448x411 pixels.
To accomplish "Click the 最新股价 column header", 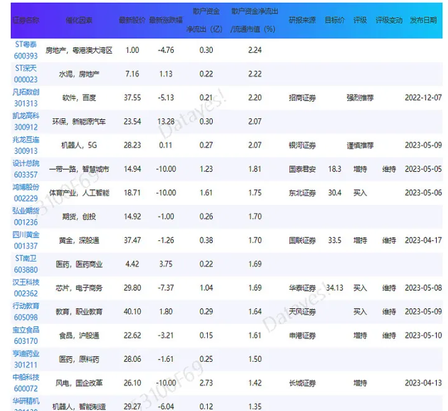I will pyautogui.click(x=132, y=20).
